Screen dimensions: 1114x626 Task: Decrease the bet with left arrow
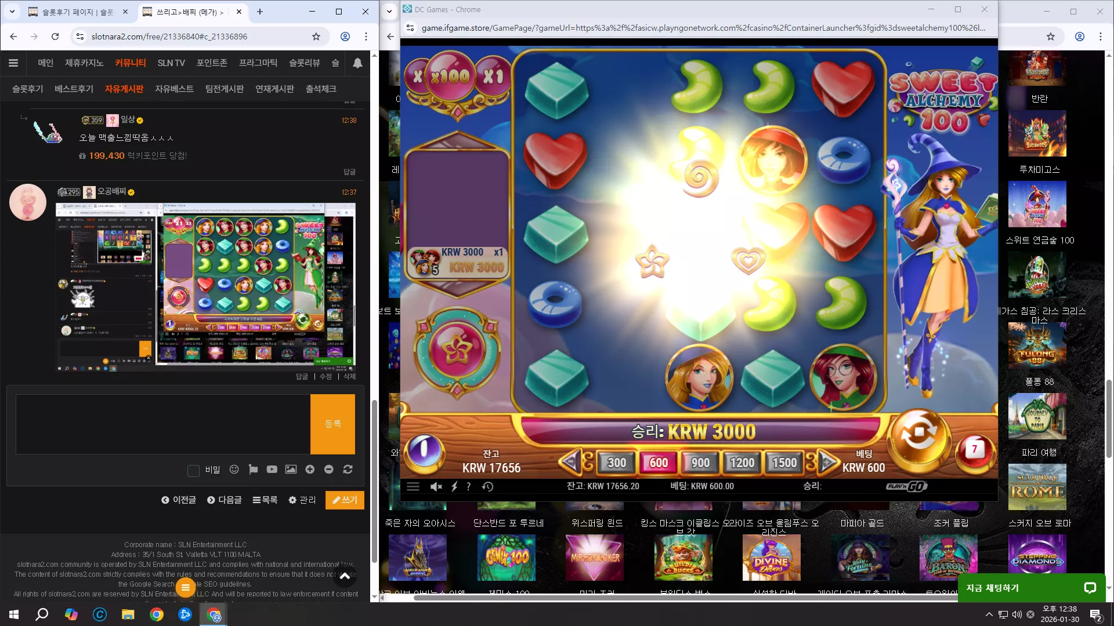[x=570, y=462]
